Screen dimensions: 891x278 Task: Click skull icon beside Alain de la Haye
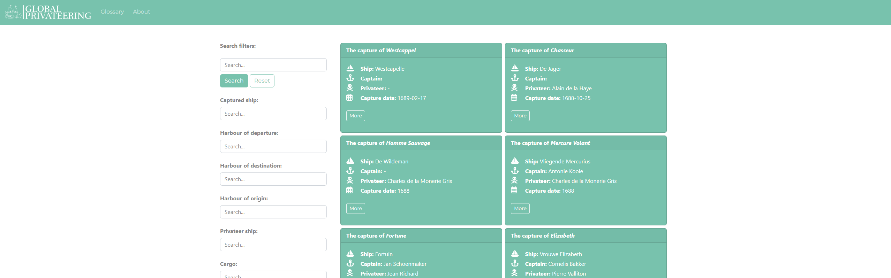[515, 88]
